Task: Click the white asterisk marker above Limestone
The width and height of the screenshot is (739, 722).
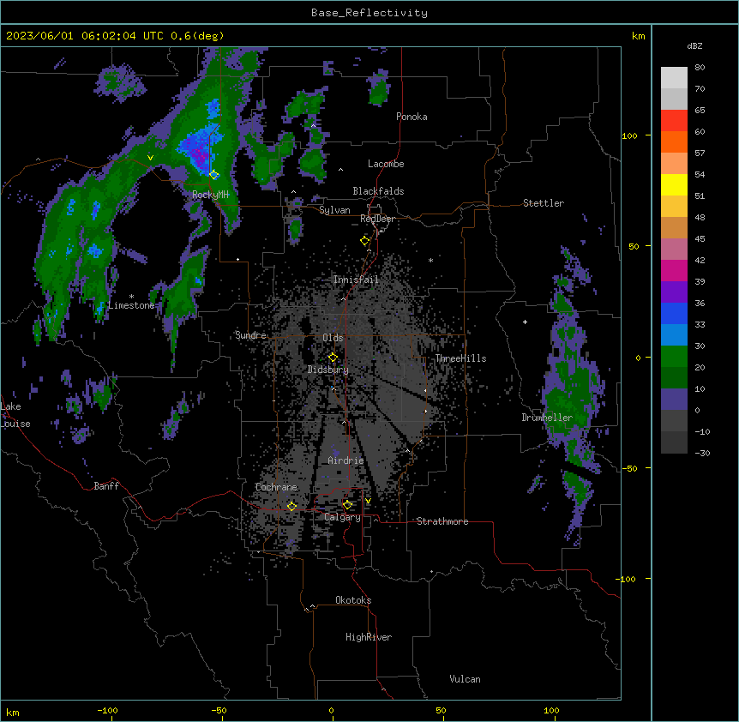Action: (x=131, y=297)
